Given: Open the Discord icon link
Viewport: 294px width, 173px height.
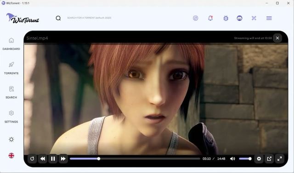Looking at the screenshot, I should [239, 18].
